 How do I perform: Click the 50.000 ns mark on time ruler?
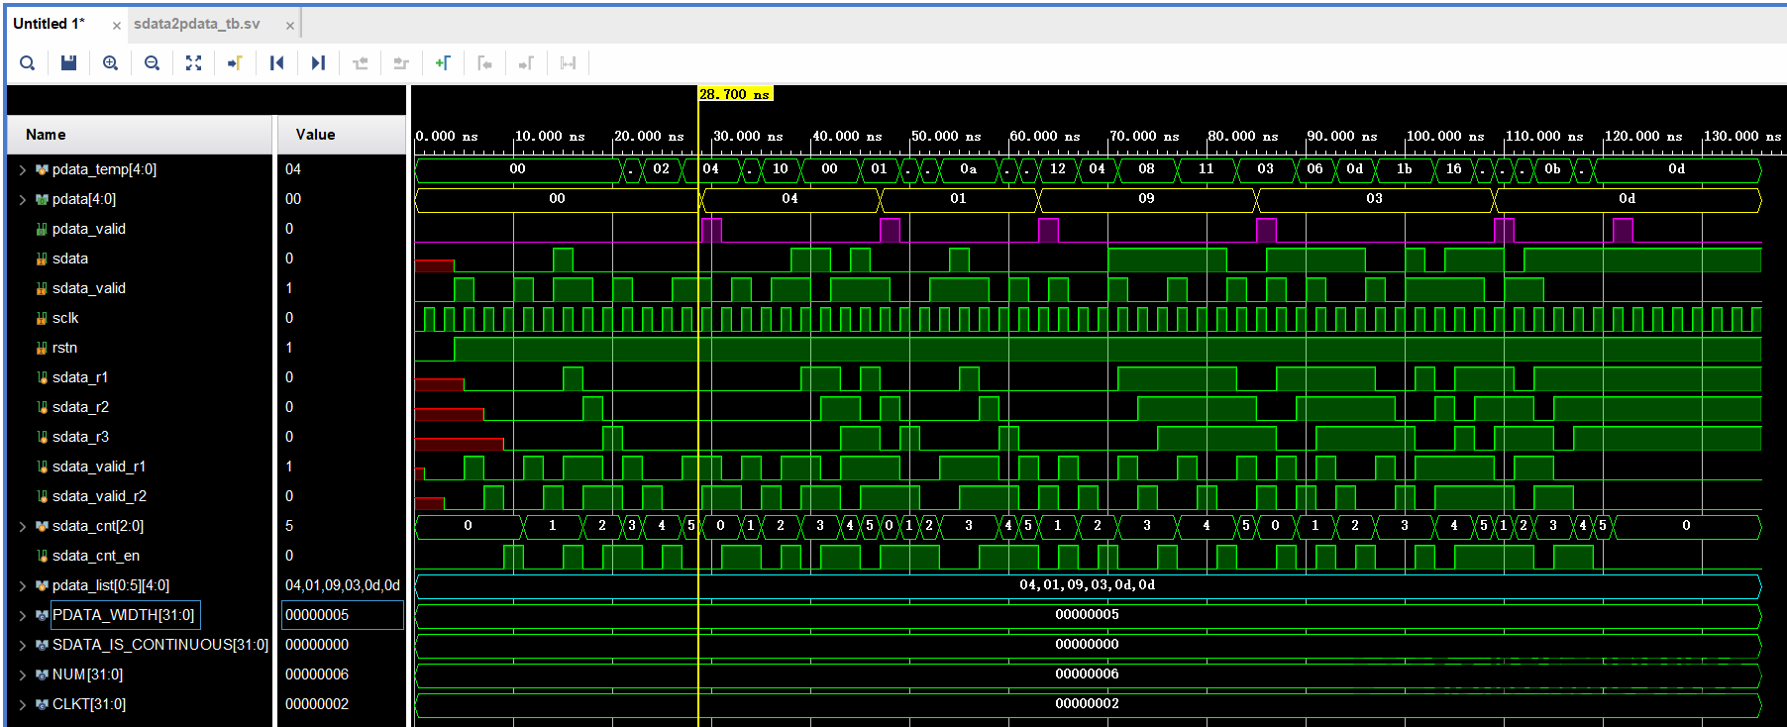[x=946, y=136]
